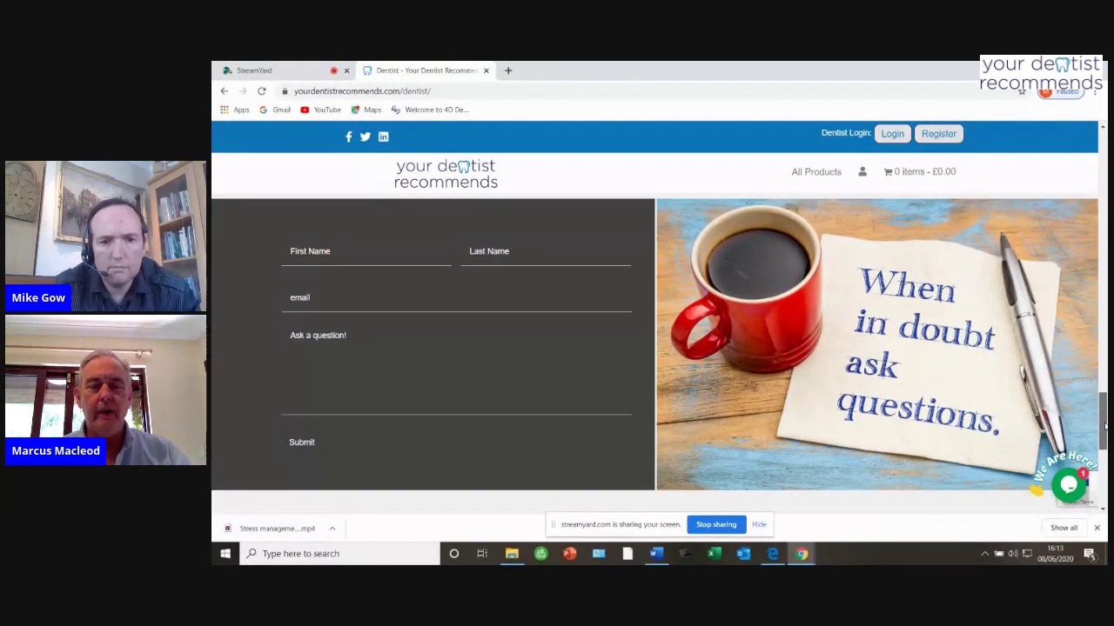The width and height of the screenshot is (1114, 626).
Task: Open Cortana from the taskbar
Action: pos(453,553)
